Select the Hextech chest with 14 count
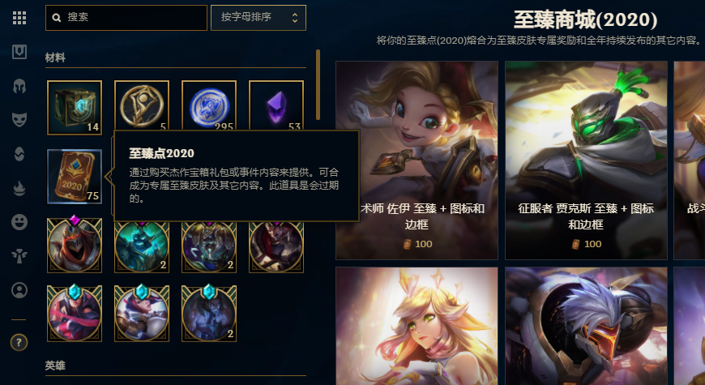The height and width of the screenshot is (385, 705). click(x=75, y=108)
